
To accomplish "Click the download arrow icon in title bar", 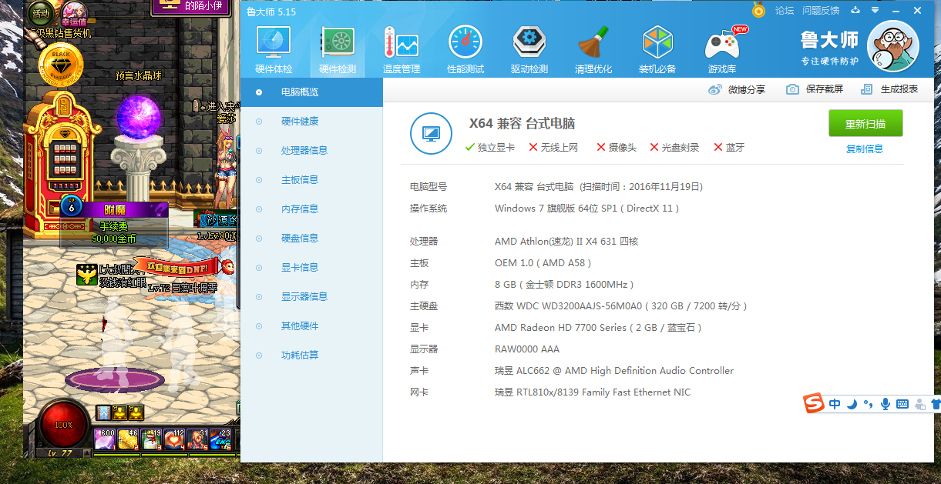I will (x=855, y=11).
